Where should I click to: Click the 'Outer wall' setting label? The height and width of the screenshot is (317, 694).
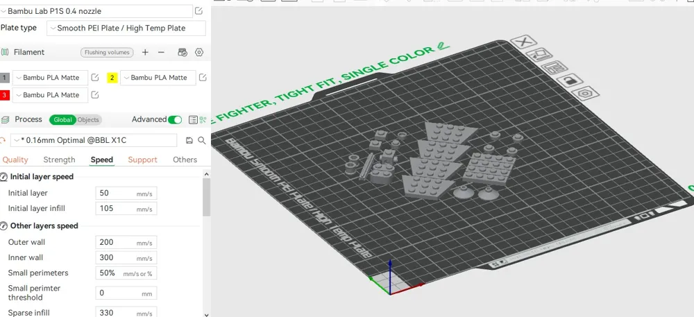tap(26, 242)
